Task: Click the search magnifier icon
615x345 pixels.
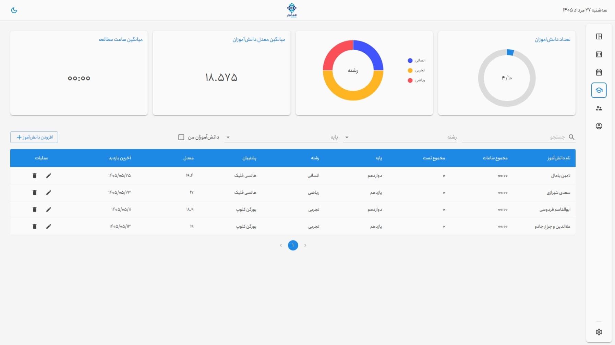Action: point(571,137)
